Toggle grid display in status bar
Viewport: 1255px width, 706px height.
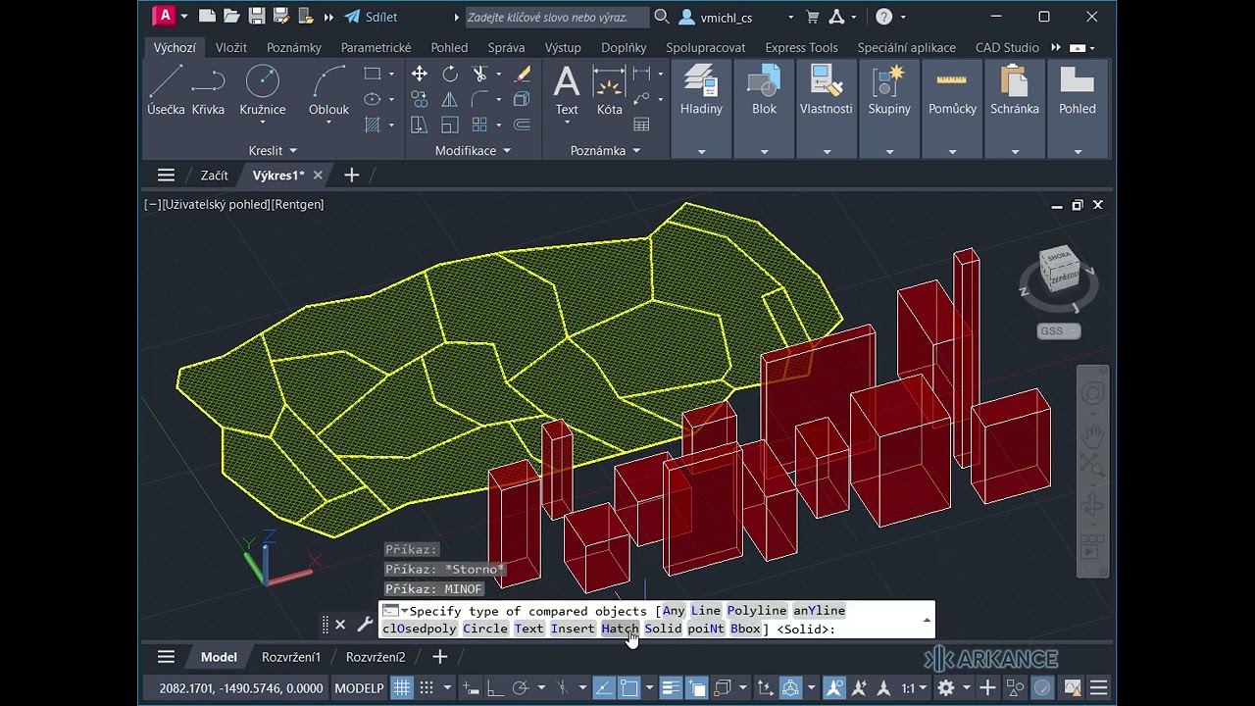(x=402, y=688)
